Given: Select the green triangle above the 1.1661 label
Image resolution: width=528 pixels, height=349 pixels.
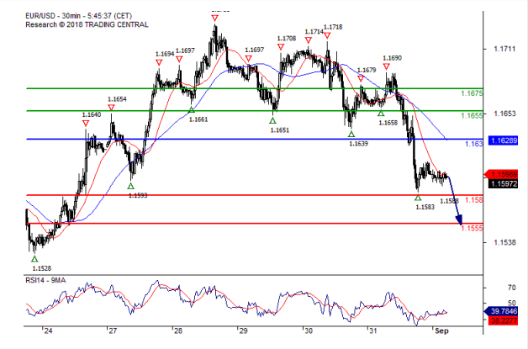Looking at the screenshot, I should tap(192, 110).
